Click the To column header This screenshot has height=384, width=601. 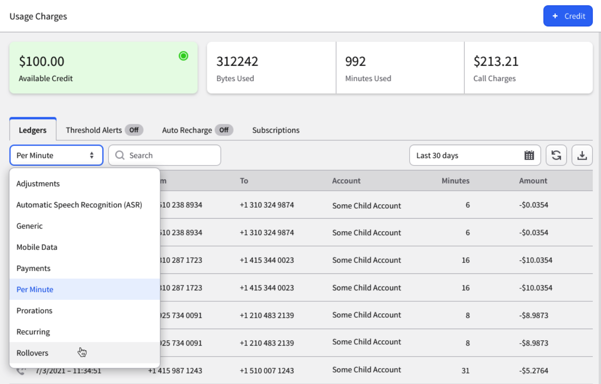[244, 181]
